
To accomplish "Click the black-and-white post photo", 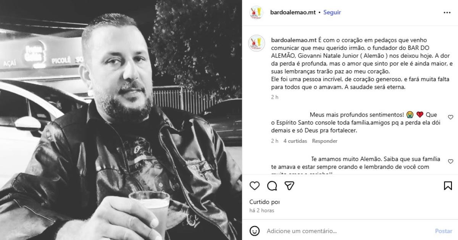I will pos(121,120).
